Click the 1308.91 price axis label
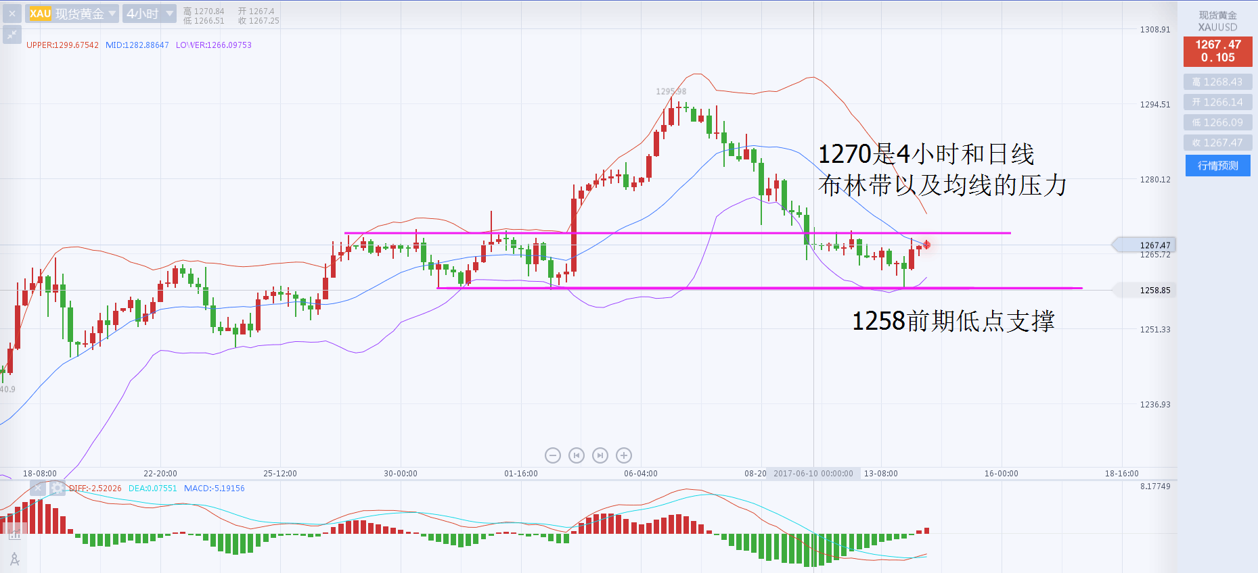This screenshot has width=1258, height=573. [x=1155, y=30]
